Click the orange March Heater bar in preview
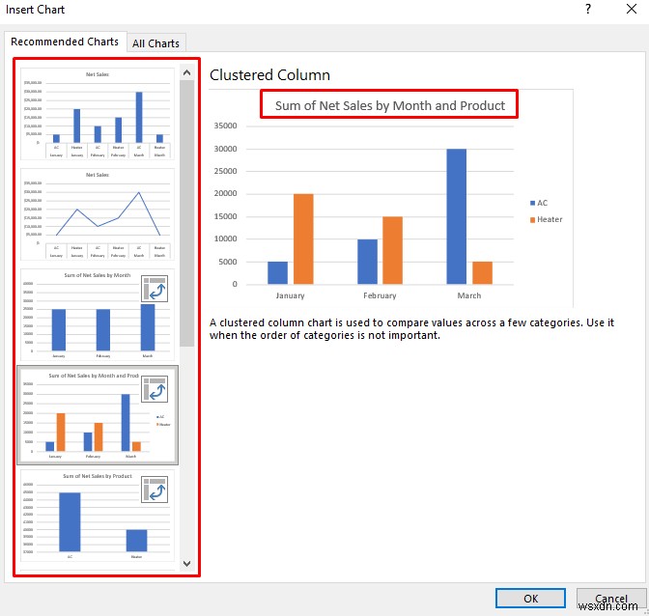649x616 pixels. [482, 272]
